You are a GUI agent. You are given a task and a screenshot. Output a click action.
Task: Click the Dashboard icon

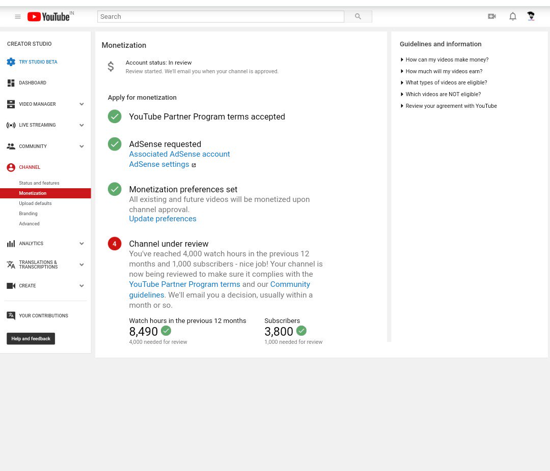[11, 83]
